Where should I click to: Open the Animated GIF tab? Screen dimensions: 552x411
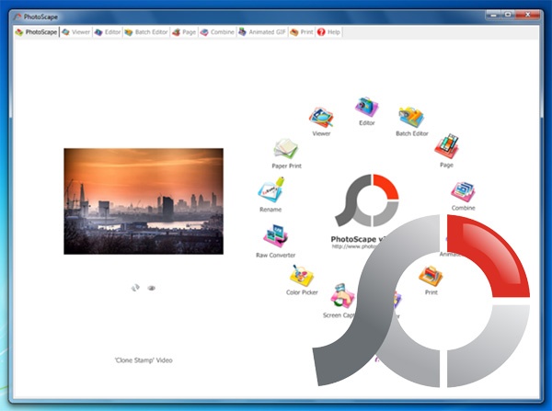(x=262, y=32)
